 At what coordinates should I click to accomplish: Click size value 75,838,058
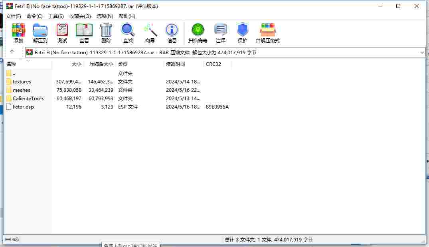tap(69, 90)
